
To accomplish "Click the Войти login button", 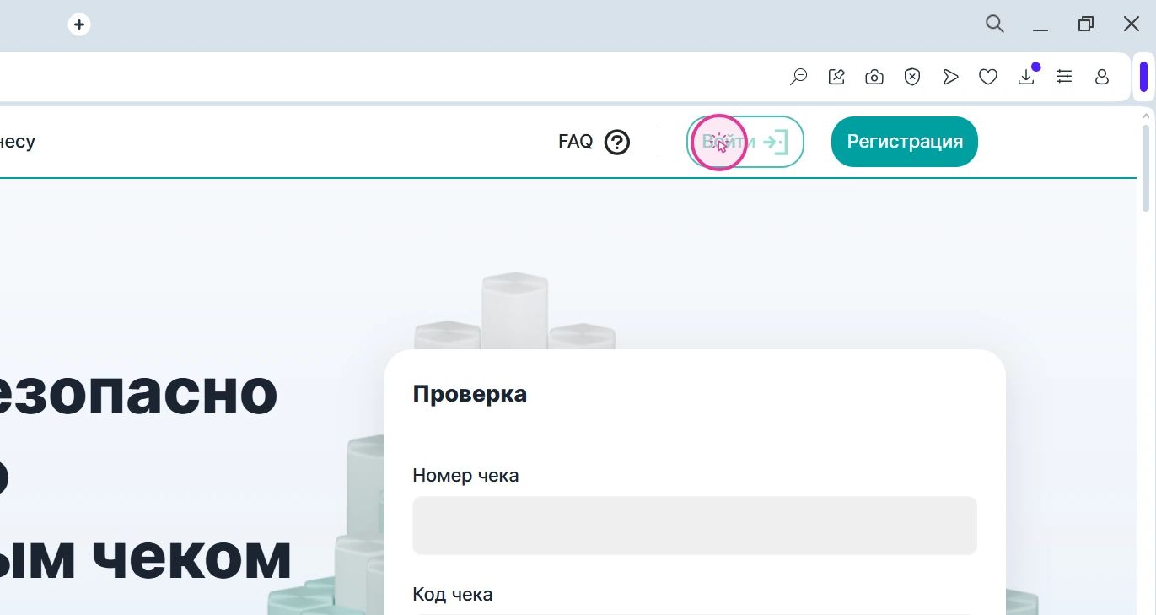I will (745, 142).
